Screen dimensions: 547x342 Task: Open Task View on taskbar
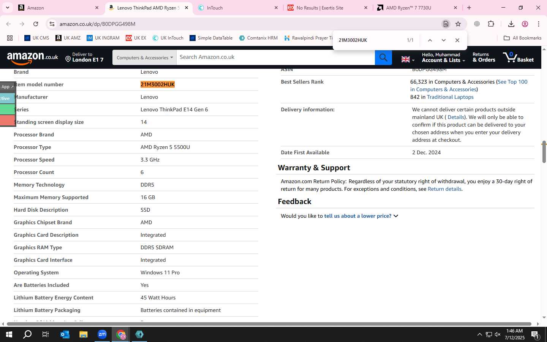click(46, 334)
